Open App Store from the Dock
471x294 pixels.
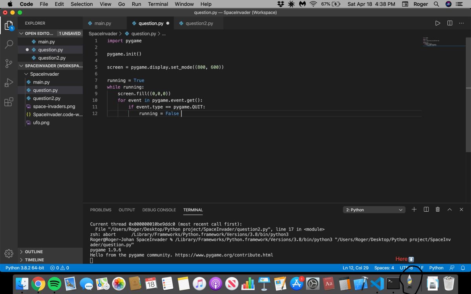(296, 283)
